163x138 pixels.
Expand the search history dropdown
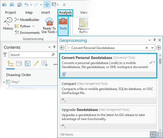(152, 48)
